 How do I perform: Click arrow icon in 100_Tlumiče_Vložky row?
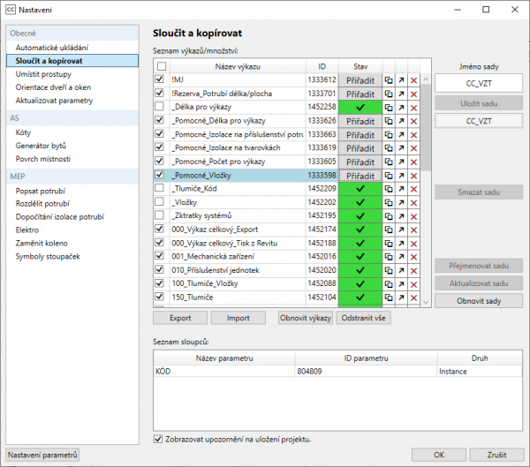point(401,284)
